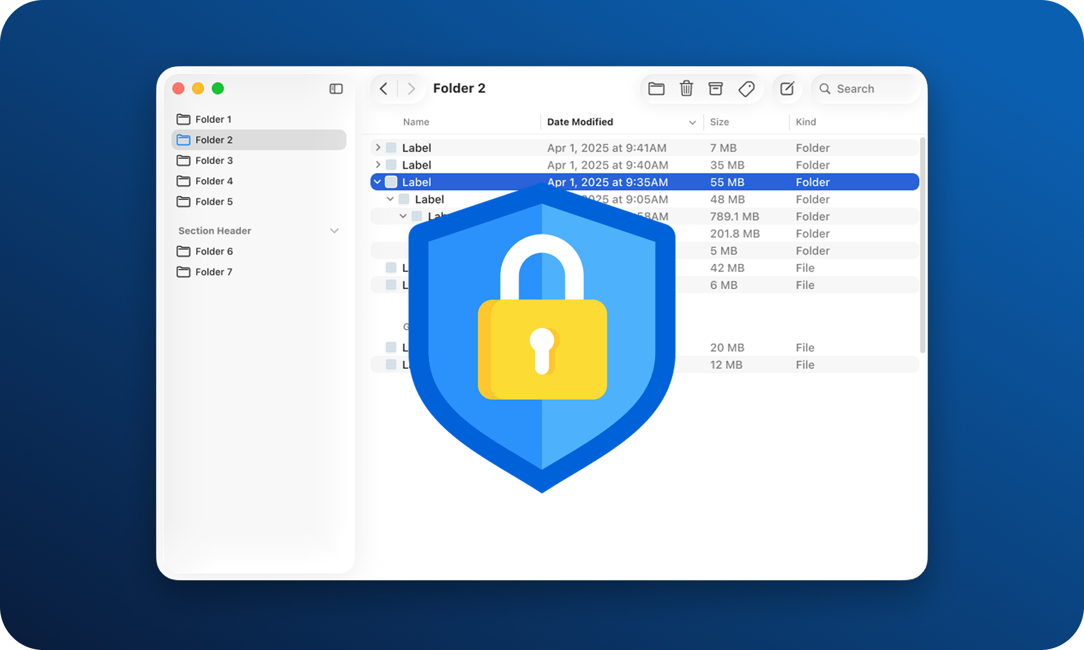The height and width of the screenshot is (650, 1084).
Task: Create a new folder from the toolbar
Action: tap(656, 88)
